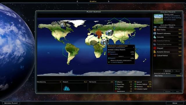The width and height of the screenshot is (186, 105).
Task: Select the empty hex tile in South America
Action: click(x=68, y=51)
